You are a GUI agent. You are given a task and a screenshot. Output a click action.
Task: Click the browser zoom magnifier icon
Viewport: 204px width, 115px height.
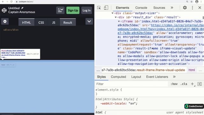click(187, 2)
